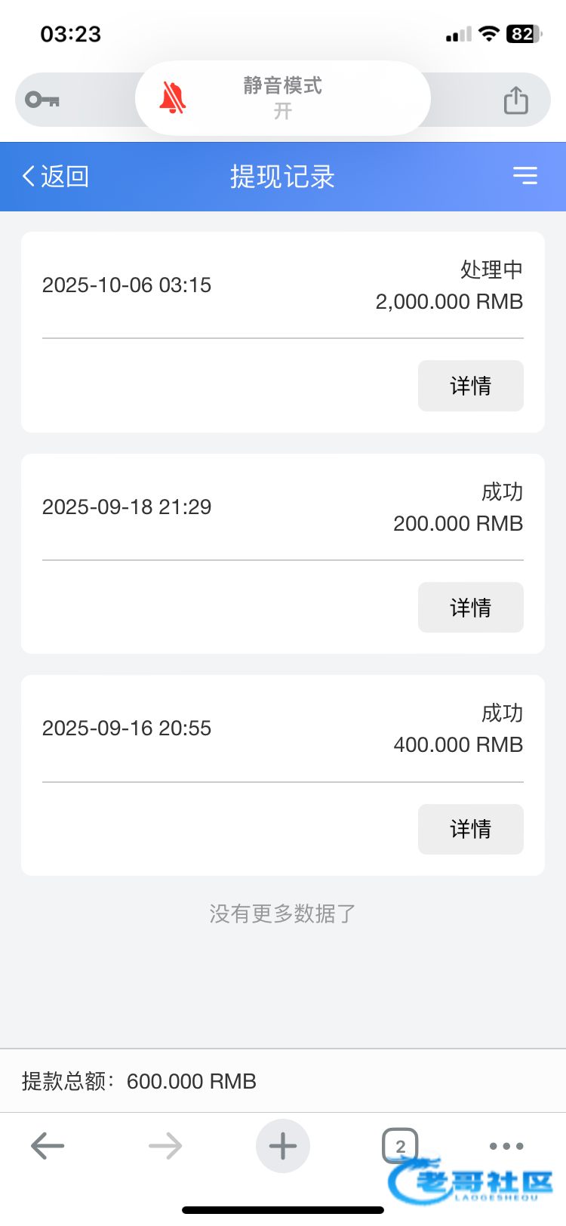View 详情 for the 400.000 RMB withdrawal
This screenshot has width=566, height=1226.
470,829
